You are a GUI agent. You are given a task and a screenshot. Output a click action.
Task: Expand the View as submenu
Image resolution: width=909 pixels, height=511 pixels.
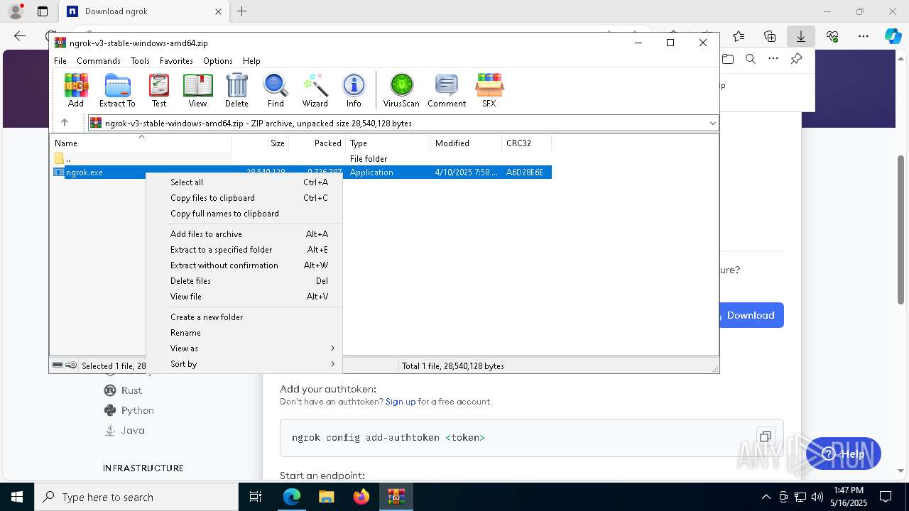244,348
